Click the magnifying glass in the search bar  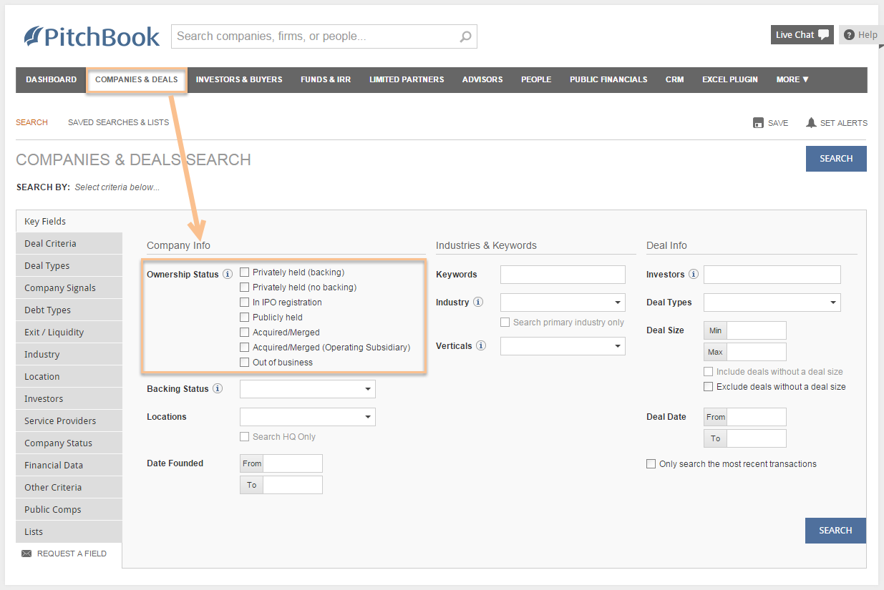click(x=465, y=36)
